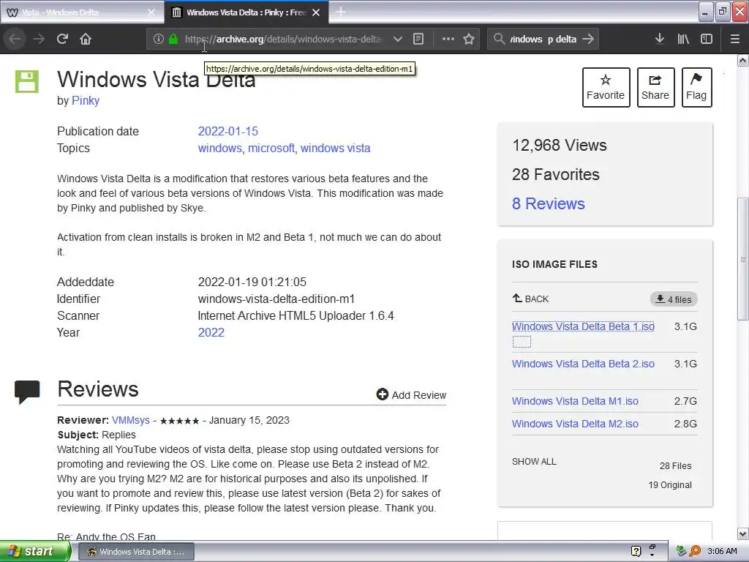Close the Vista - Windows Delta tab
Viewport: 749px width, 562px height.
tap(151, 12)
